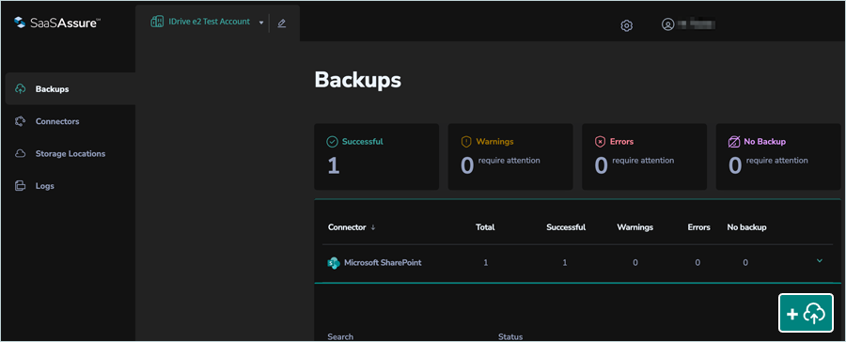The width and height of the screenshot is (846, 342).
Task: Click the Warnings shield icon
Action: tap(466, 142)
